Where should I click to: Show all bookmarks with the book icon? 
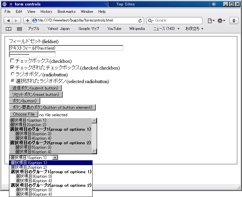coord(8,29)
